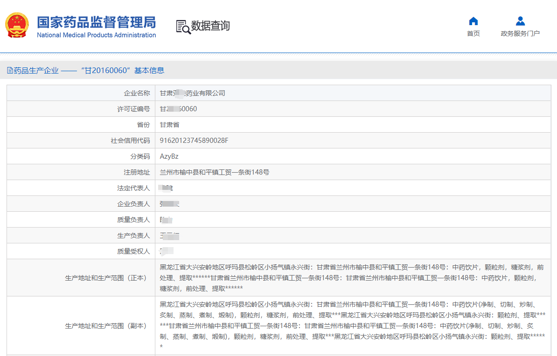
Task: Click the house-shaped 首页 icon
Action: coord(473,21)
